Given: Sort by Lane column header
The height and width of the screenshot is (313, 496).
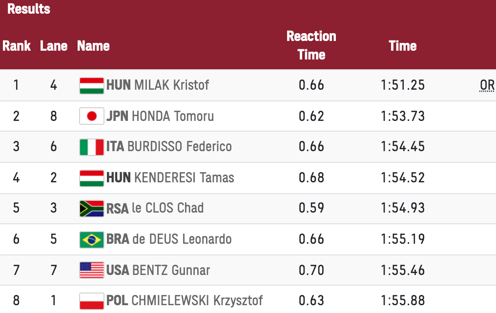Looking at the screenshot, I should 54,46.
